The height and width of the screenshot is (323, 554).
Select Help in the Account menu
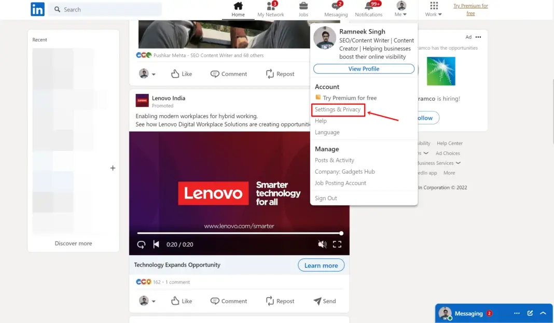click(321, 121)
